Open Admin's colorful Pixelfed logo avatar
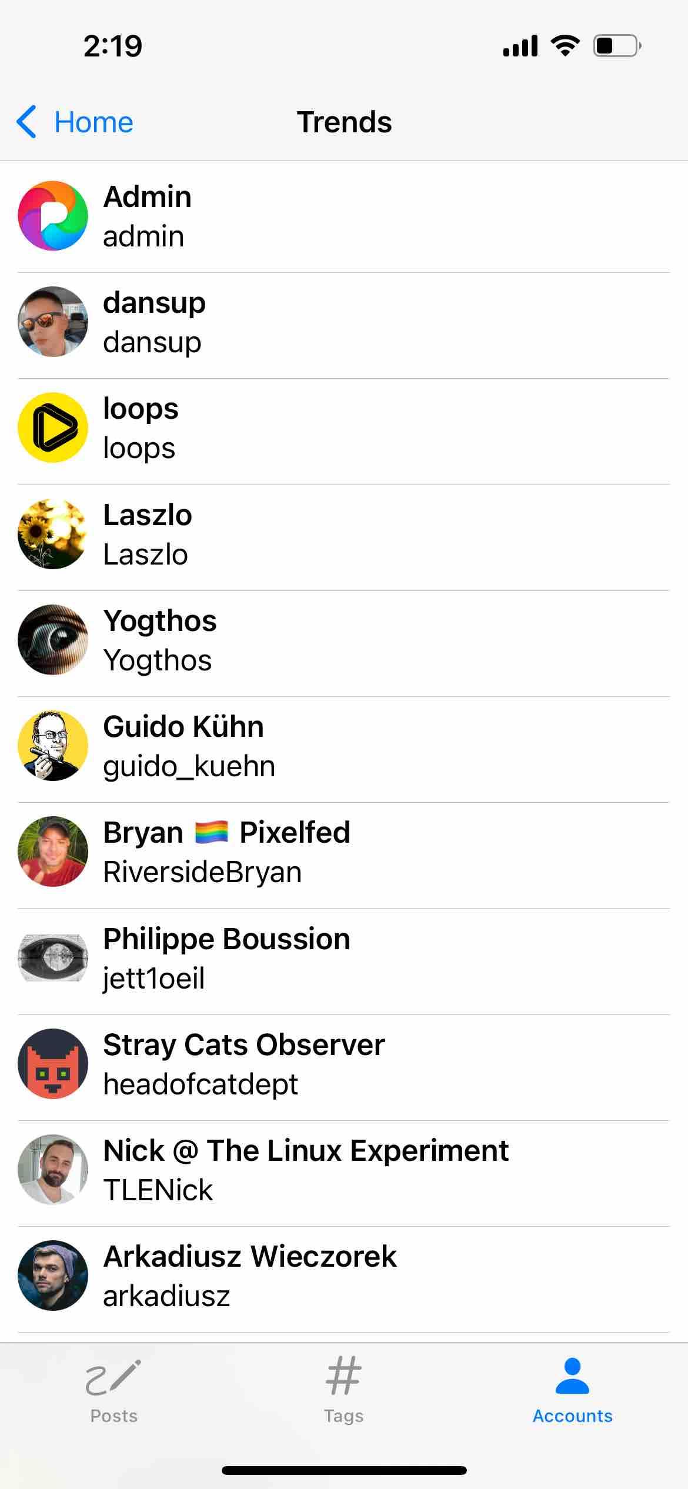This screenshot has height=1489, width=688. [53, 216]
